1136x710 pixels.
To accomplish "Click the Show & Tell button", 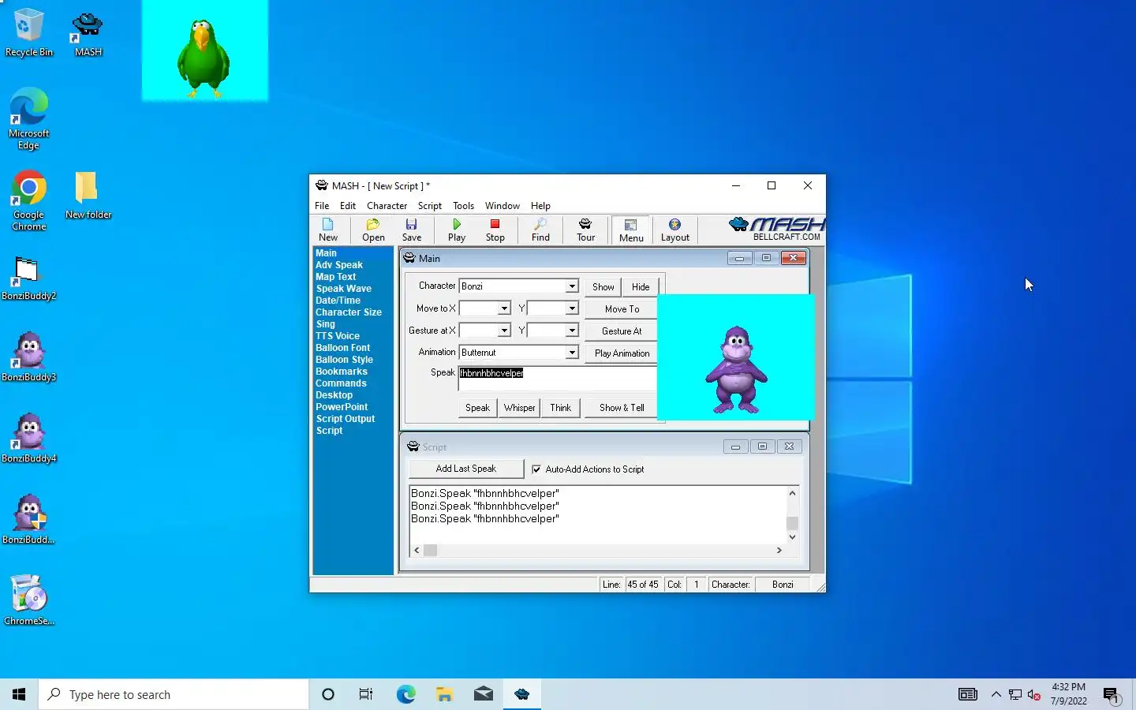I will click(x=622, y=408).
